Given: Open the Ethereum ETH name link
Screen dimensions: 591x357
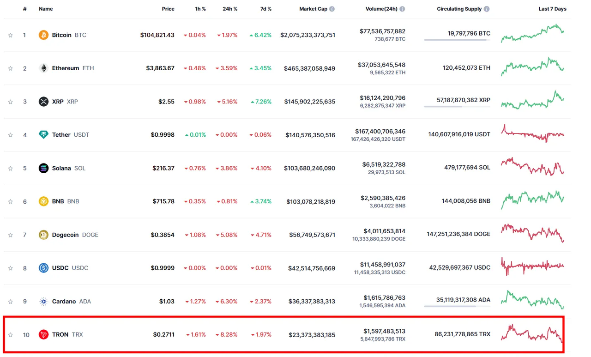Looking at the screenshot, I should click(x=73, y=68).
